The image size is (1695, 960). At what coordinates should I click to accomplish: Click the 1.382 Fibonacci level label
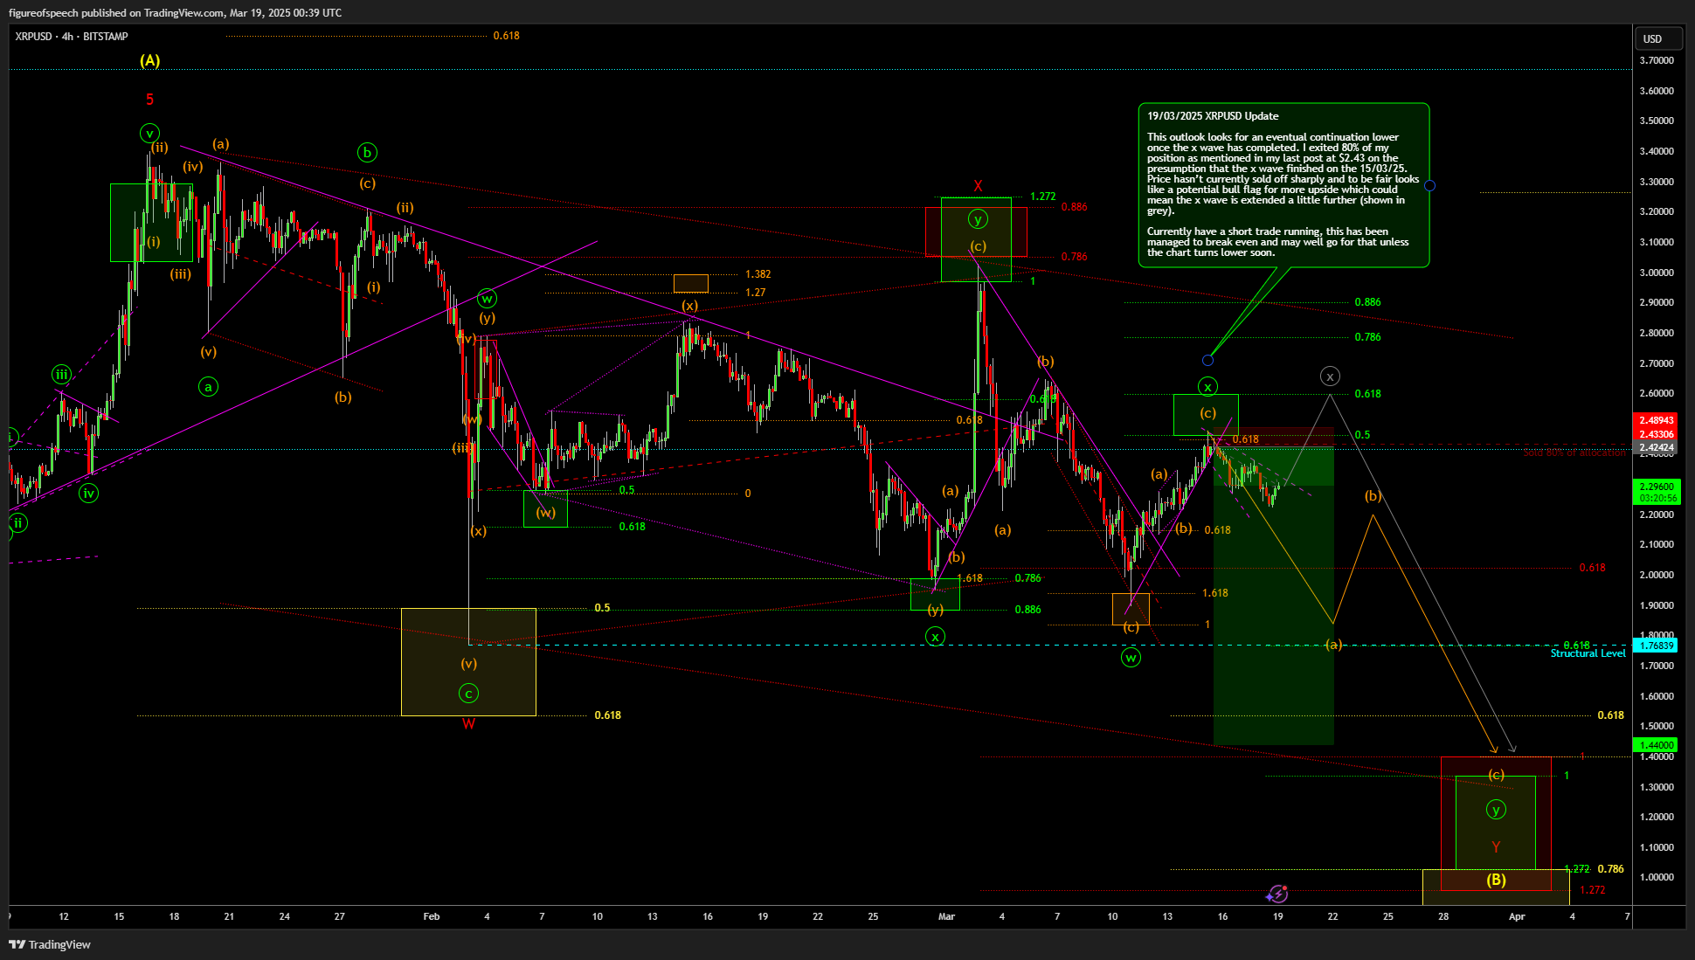pyautogui.click(x=758, y=274)
